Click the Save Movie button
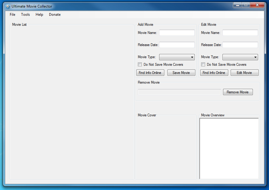 pos(181,73)
